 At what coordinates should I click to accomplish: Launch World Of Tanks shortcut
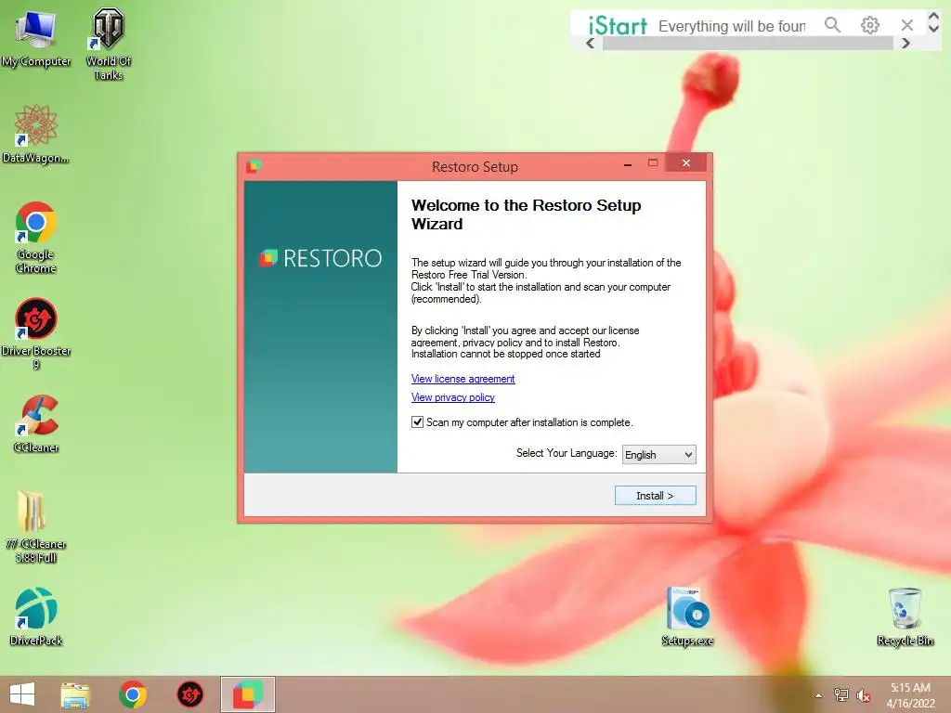(x=108, y=44)
